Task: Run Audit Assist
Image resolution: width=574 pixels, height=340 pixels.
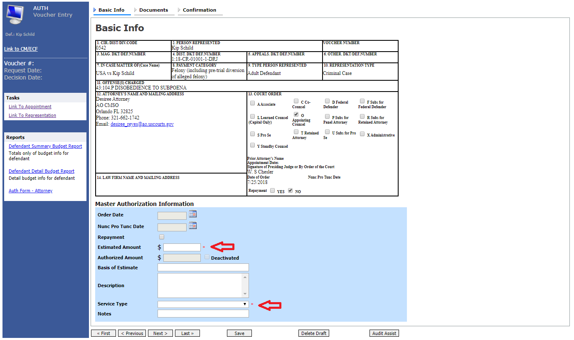Action: tap(384, 333)
